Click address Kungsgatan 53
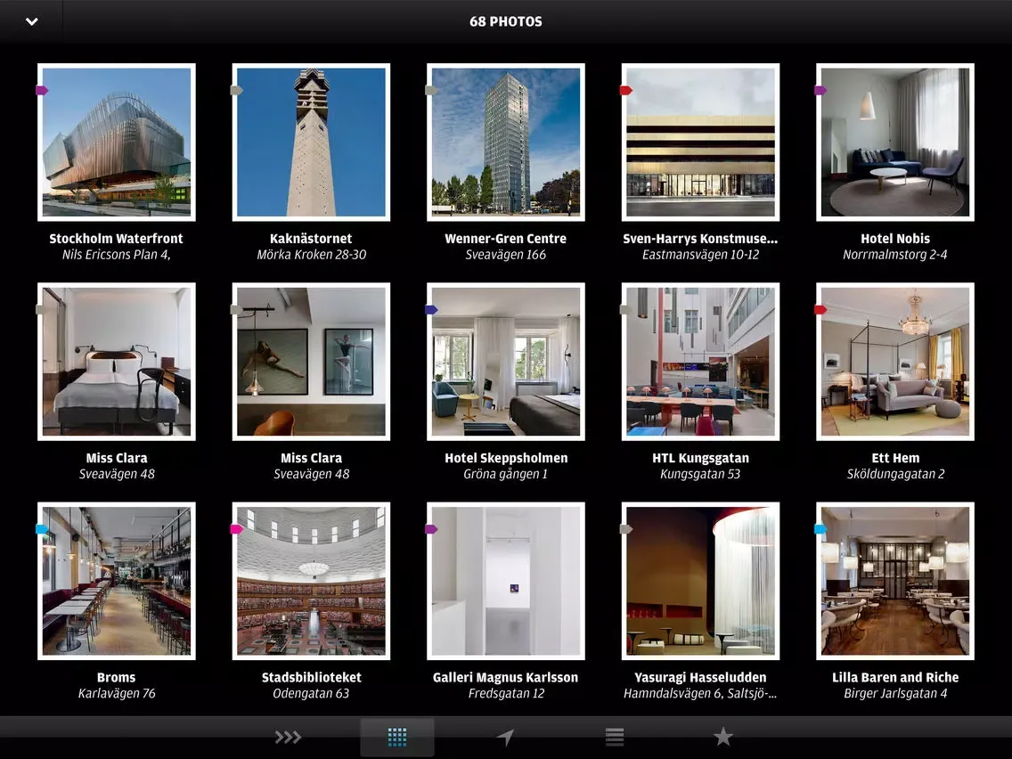 [700, 474]
